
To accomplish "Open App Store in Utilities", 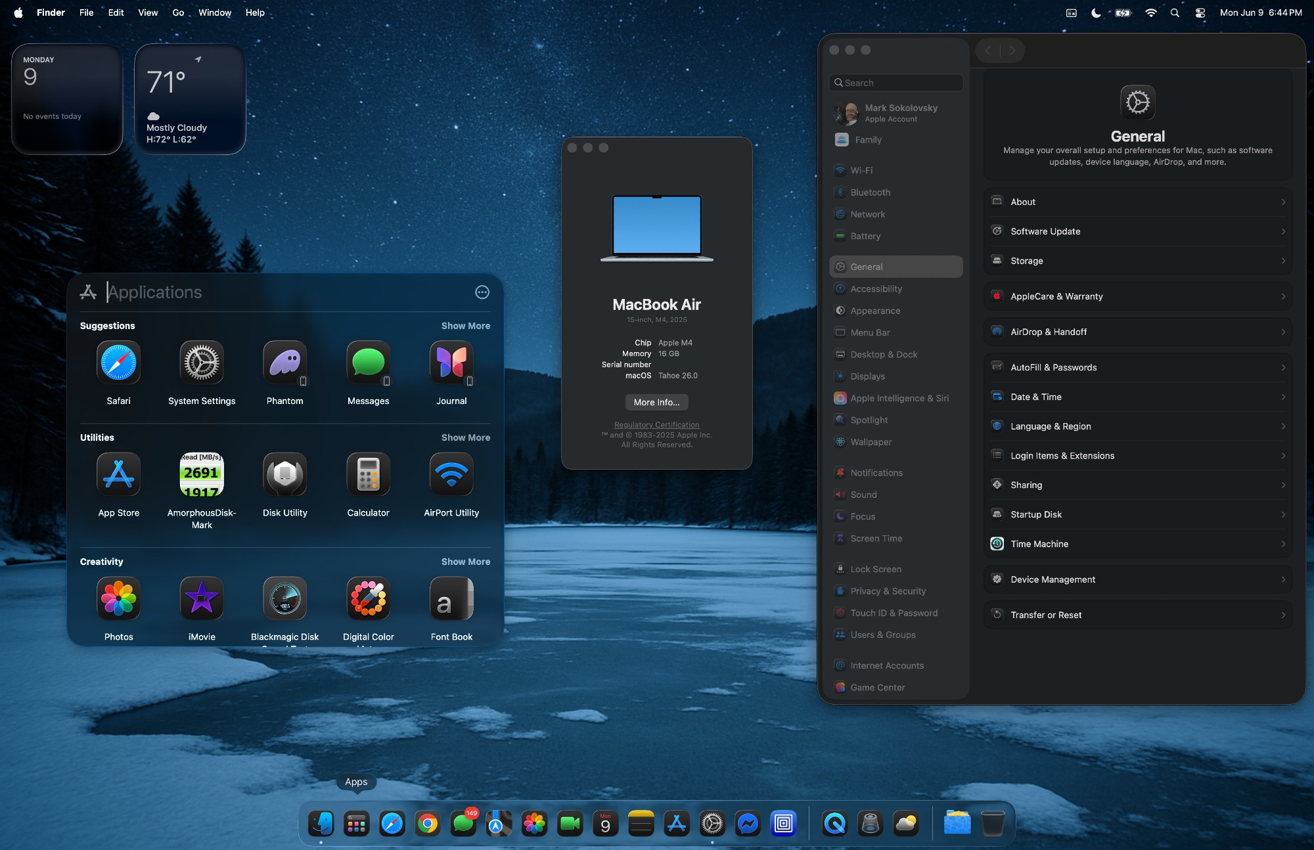I will [118, 474].
